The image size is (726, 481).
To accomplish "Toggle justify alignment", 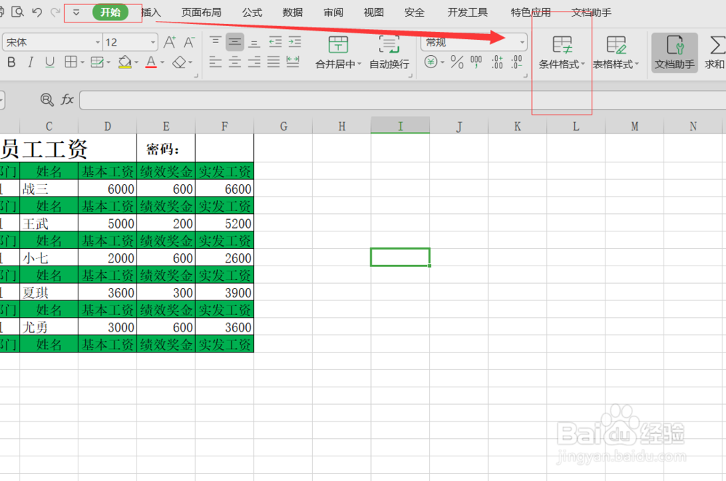I will pyautogui.click(x=273, y=61).
